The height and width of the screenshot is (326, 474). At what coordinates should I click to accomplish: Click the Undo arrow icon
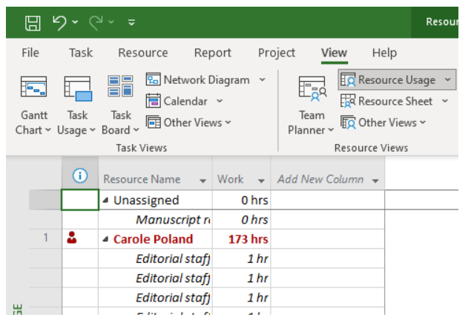tap(59, 23)
